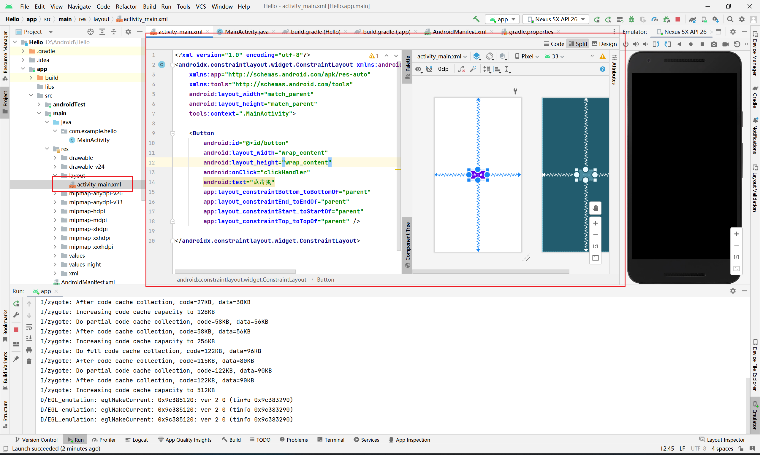
Task: Click the Print icon in Run console
Action: 29,350
